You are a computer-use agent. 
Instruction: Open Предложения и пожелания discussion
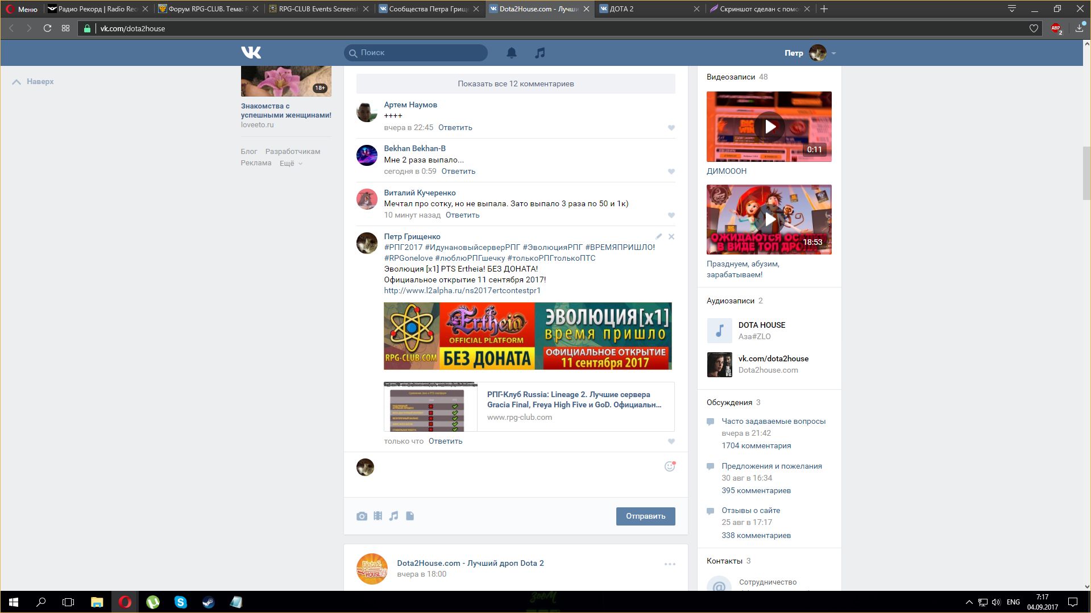pos(771,466)
